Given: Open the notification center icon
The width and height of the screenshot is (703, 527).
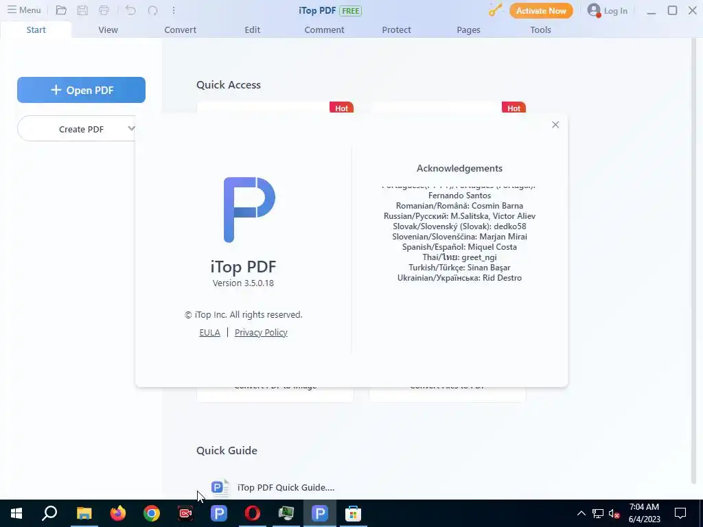Looking at the screenshot, I should 680,513.
